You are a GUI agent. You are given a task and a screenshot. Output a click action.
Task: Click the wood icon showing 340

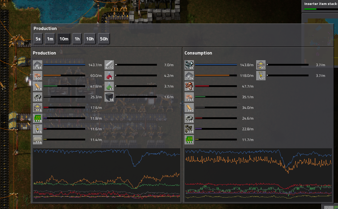[189, 108]
